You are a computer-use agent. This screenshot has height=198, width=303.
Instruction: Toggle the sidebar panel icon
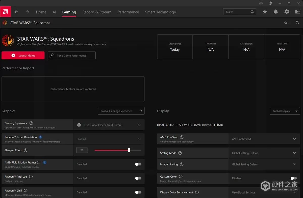[298, 12]
